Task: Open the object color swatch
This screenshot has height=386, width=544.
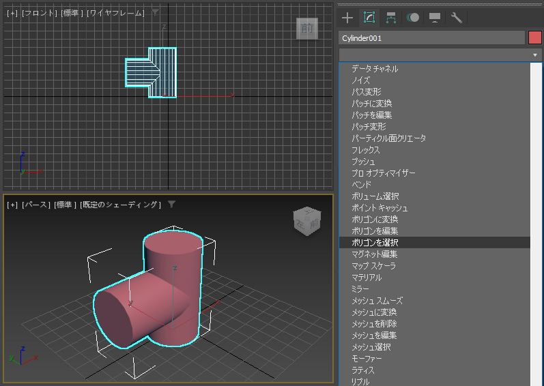Action: 534,38
